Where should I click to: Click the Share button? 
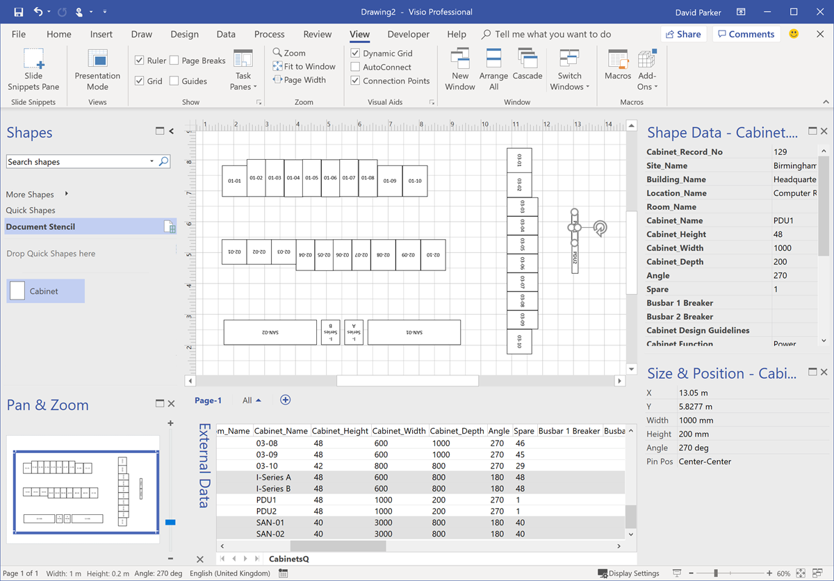pyautogui.click(x=682, y=33)
